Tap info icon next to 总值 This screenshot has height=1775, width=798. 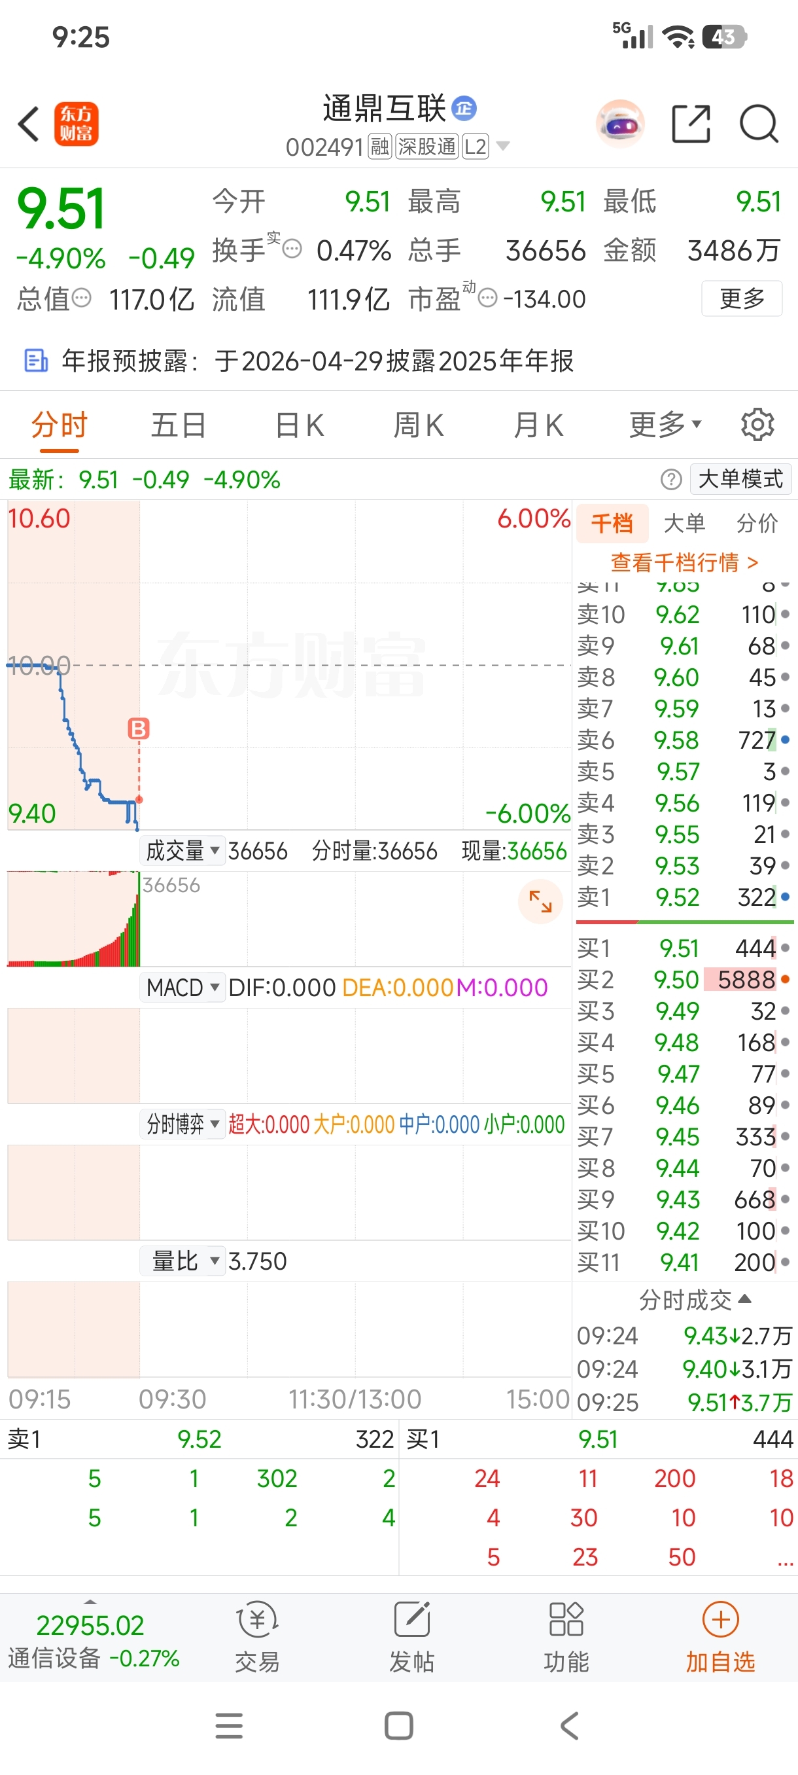[x=81, y=298]
